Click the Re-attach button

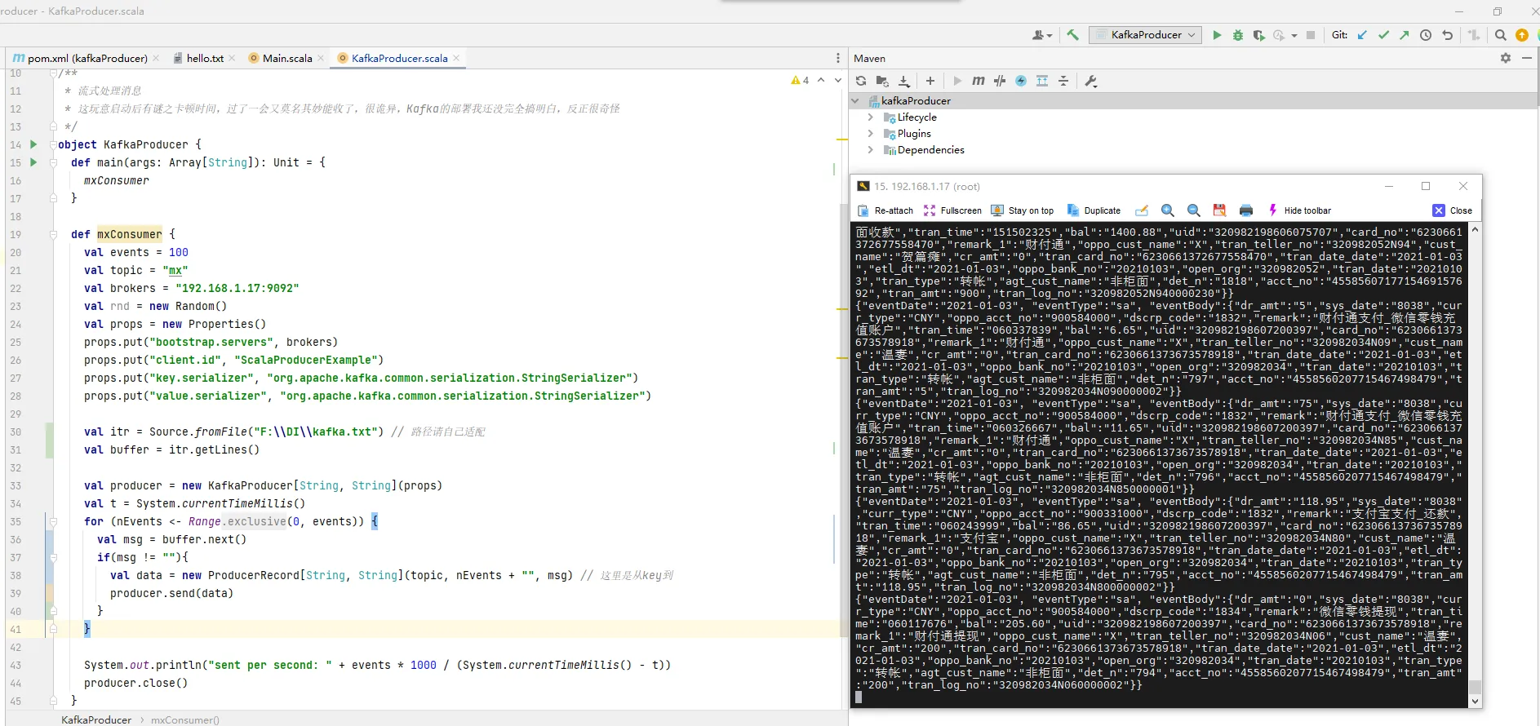coord(885,210)
